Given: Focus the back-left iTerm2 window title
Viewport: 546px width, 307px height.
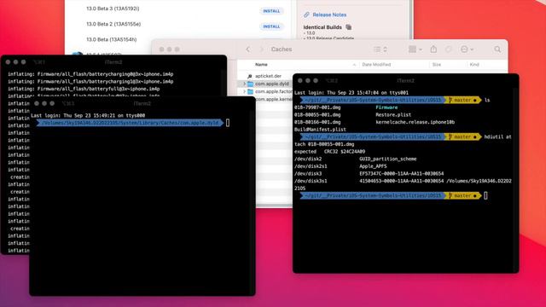Looking at the screenshot, I should click(x=113, y=62).
